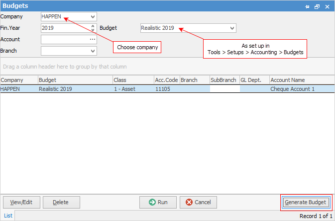Sort by Branch column header

195,80
